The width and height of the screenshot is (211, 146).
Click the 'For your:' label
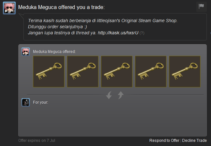tap(40, 102)
